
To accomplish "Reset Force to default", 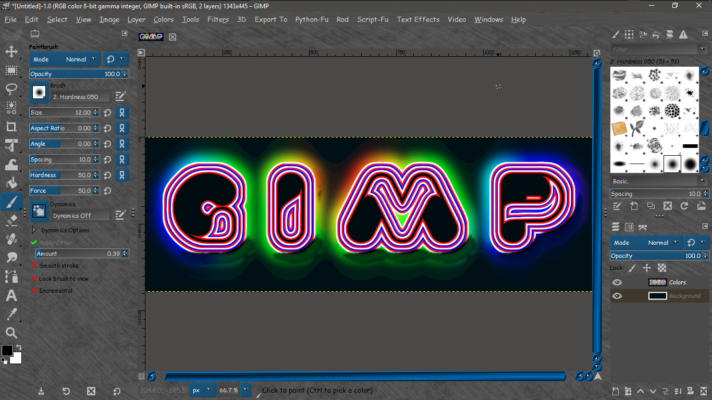I will point(107,191).
